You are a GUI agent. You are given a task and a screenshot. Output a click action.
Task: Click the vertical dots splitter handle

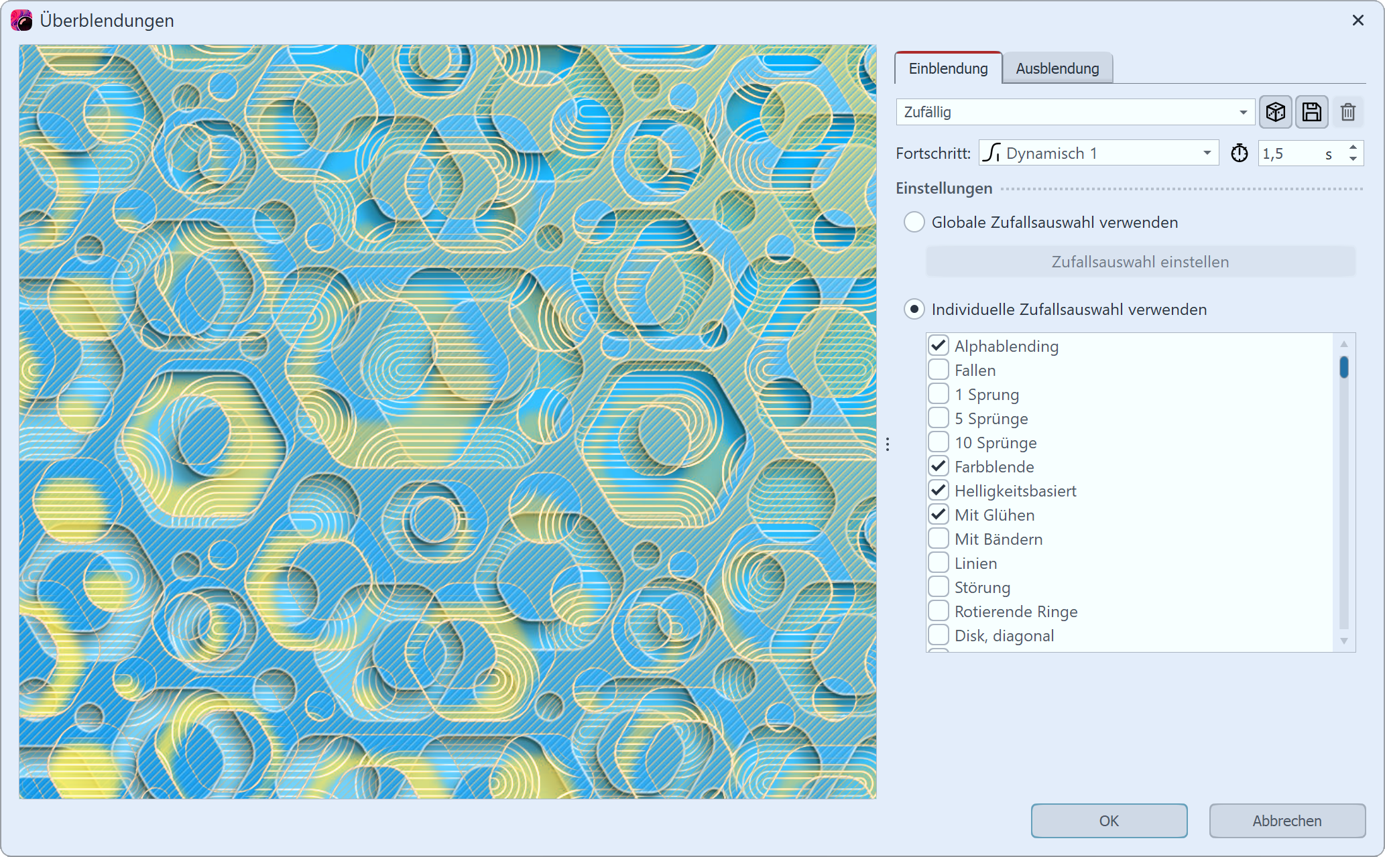[887, 444]
